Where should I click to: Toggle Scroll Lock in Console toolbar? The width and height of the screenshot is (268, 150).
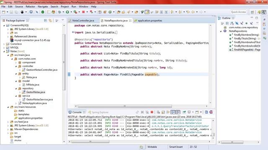[x=163, y=112]
